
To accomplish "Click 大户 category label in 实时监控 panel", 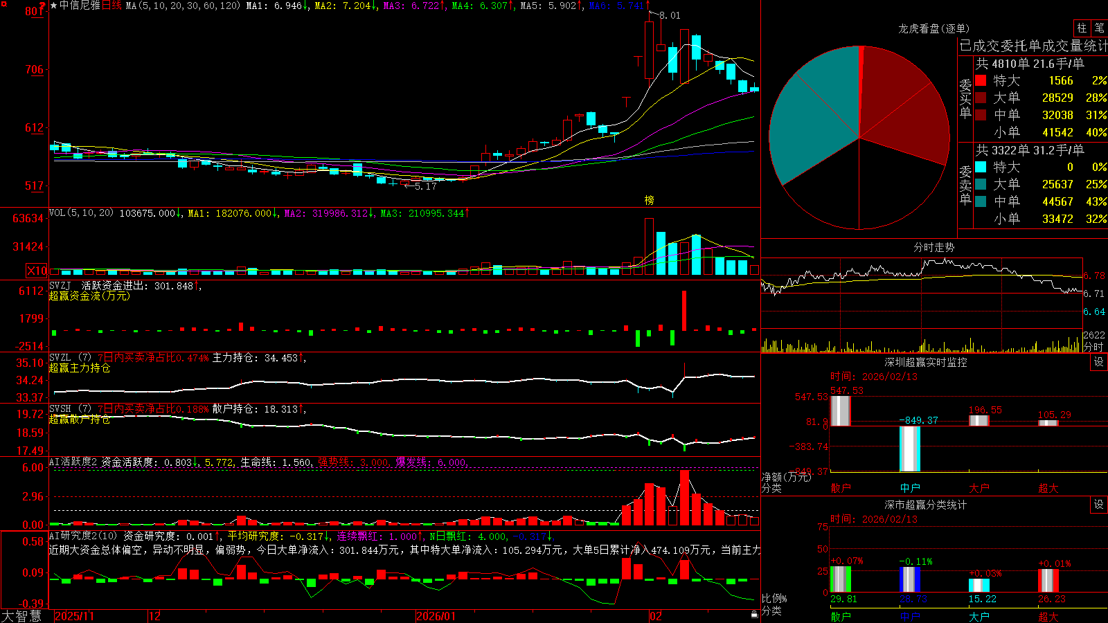I will (x=979, y=488).
